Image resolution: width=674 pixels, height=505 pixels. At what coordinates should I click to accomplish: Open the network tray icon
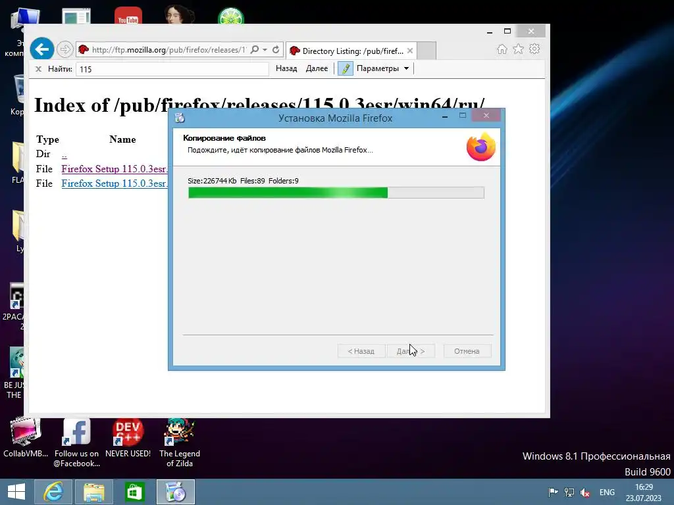[569, 492]
